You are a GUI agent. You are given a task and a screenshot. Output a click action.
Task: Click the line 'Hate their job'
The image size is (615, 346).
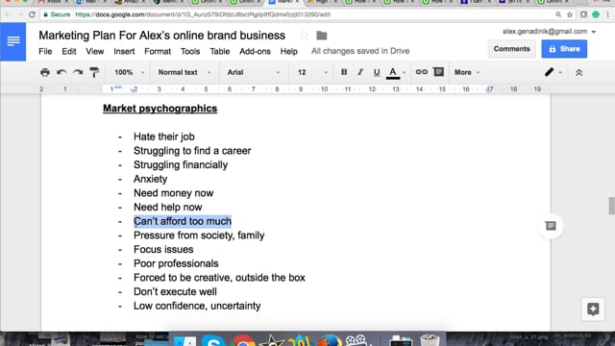(x=164, y=136)
